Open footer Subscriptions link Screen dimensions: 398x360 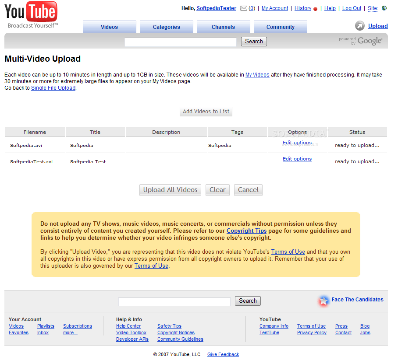(x=78, y=326)
